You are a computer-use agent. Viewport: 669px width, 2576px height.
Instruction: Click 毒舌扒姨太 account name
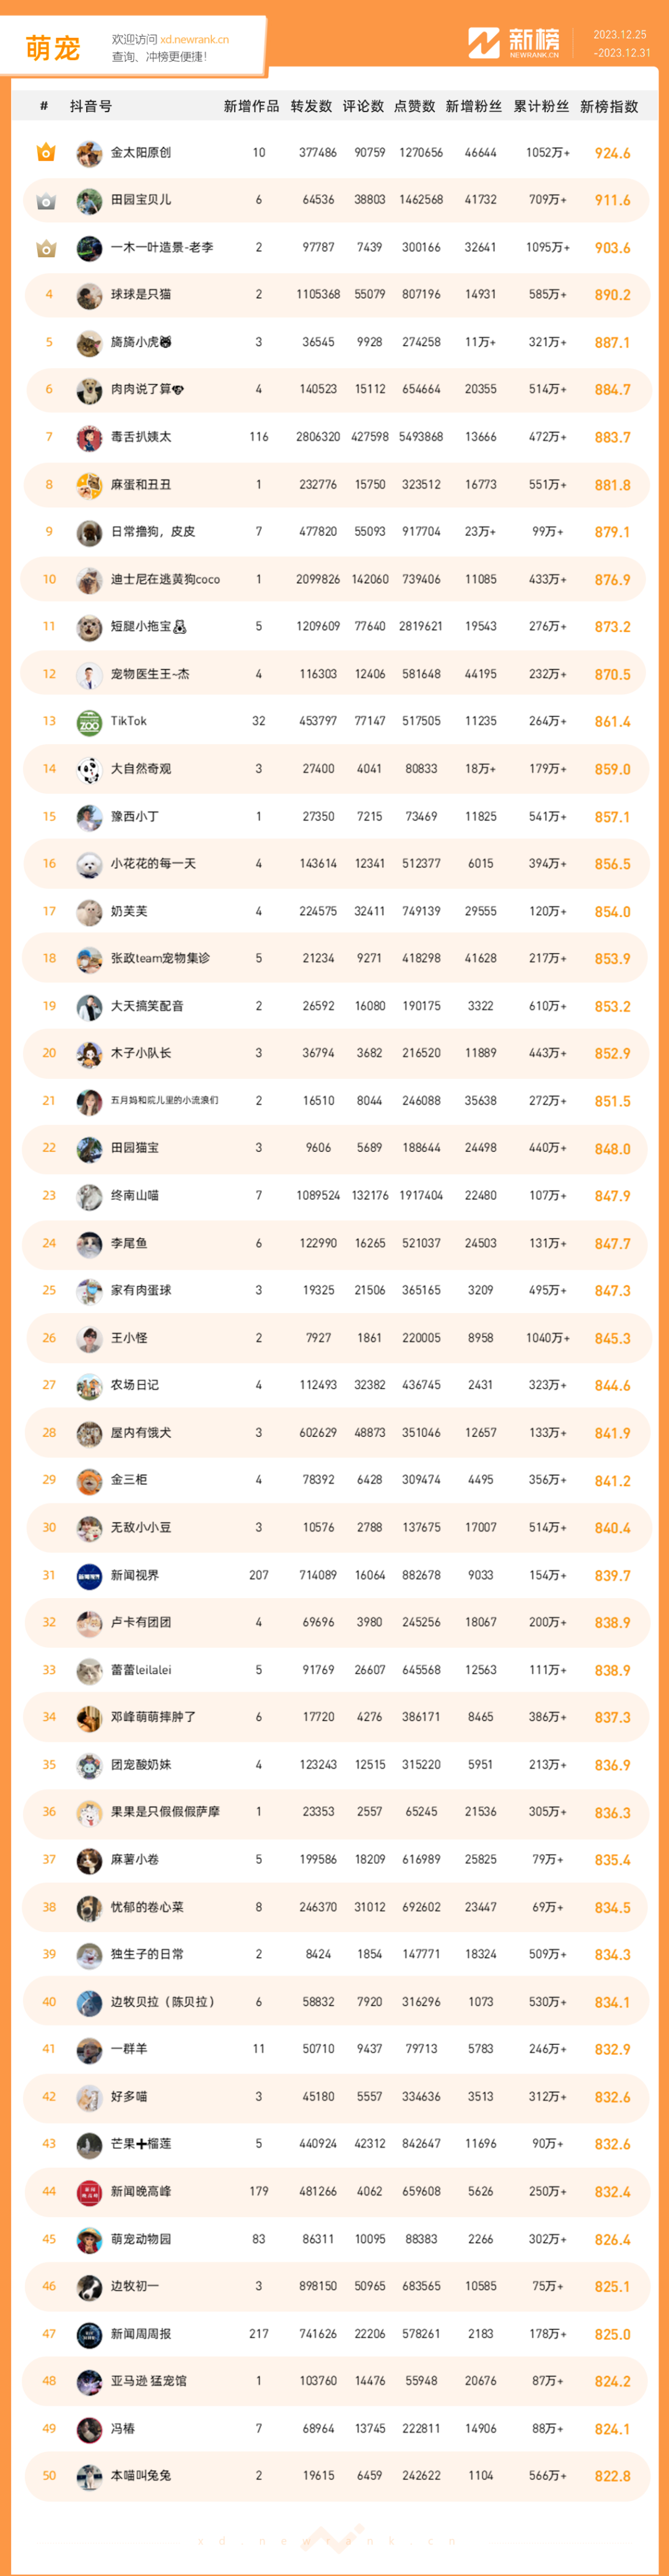click(x=141, y=437)
